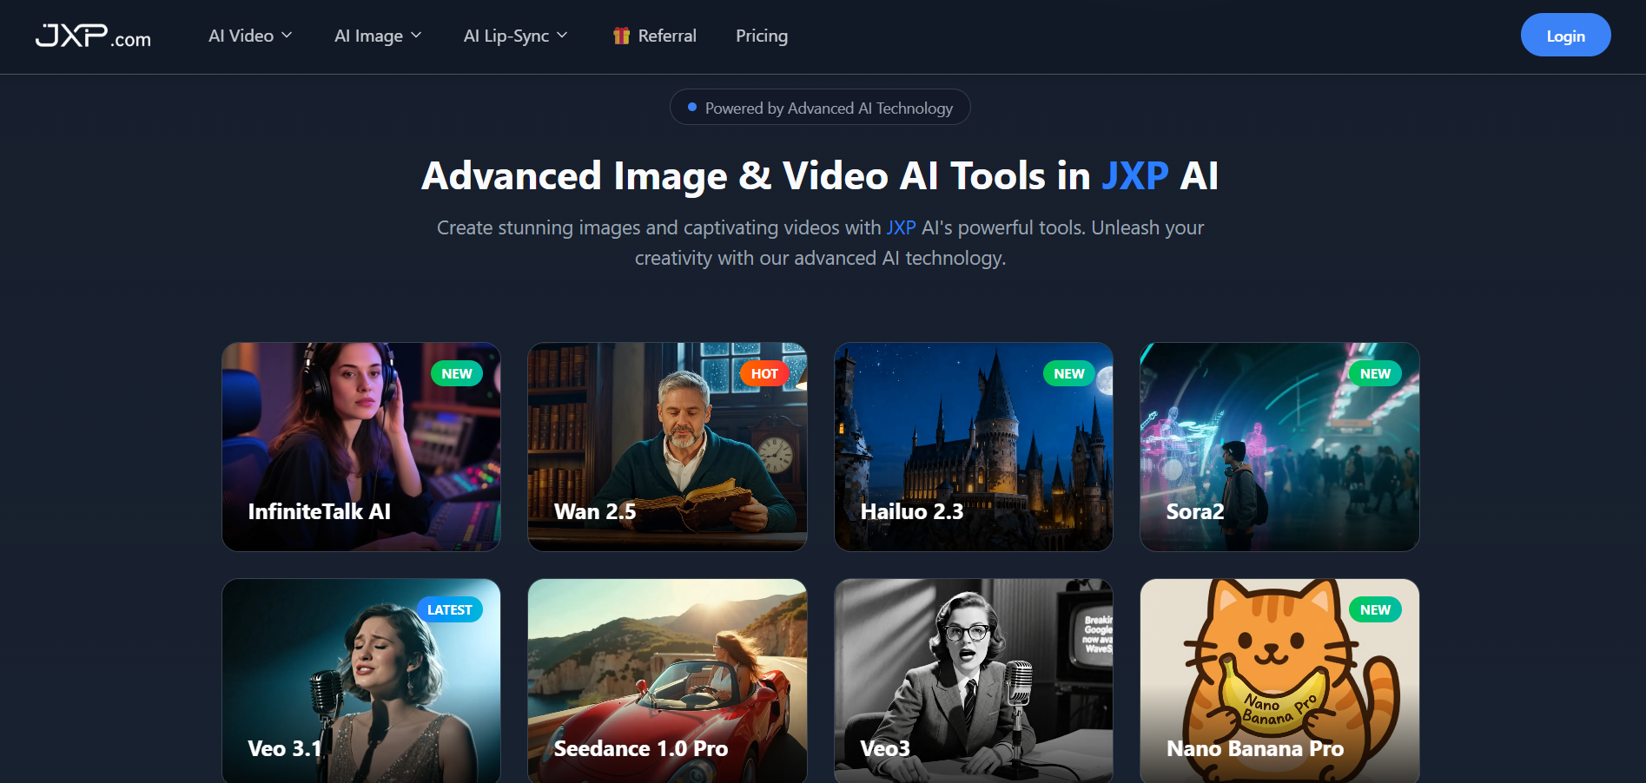Click the Login button

click(1565, 36)
